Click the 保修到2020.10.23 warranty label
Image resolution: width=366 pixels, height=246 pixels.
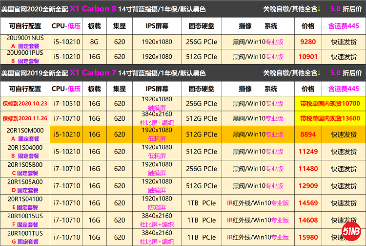tap(25, 104)
